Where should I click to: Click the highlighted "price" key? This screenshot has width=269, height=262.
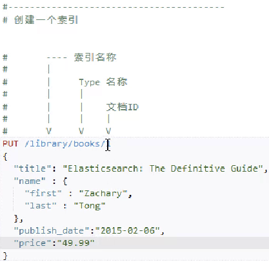pyautogui.click(x=33, y=243)
